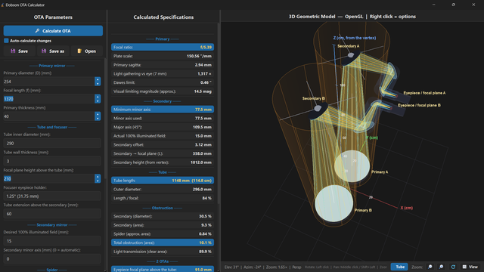
Task: Enable Auto-calculate changes checkbox
Action: pyautogui.click(x=6, y=41)
